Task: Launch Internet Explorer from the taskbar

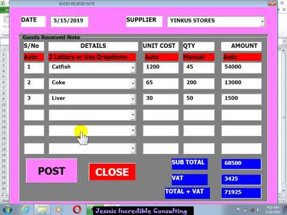Action: point(25,210)
